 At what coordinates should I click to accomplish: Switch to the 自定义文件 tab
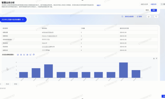144,4
